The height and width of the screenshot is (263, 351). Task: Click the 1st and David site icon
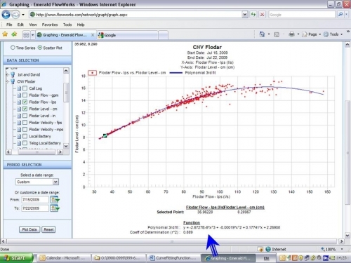[x=13, y=74]
